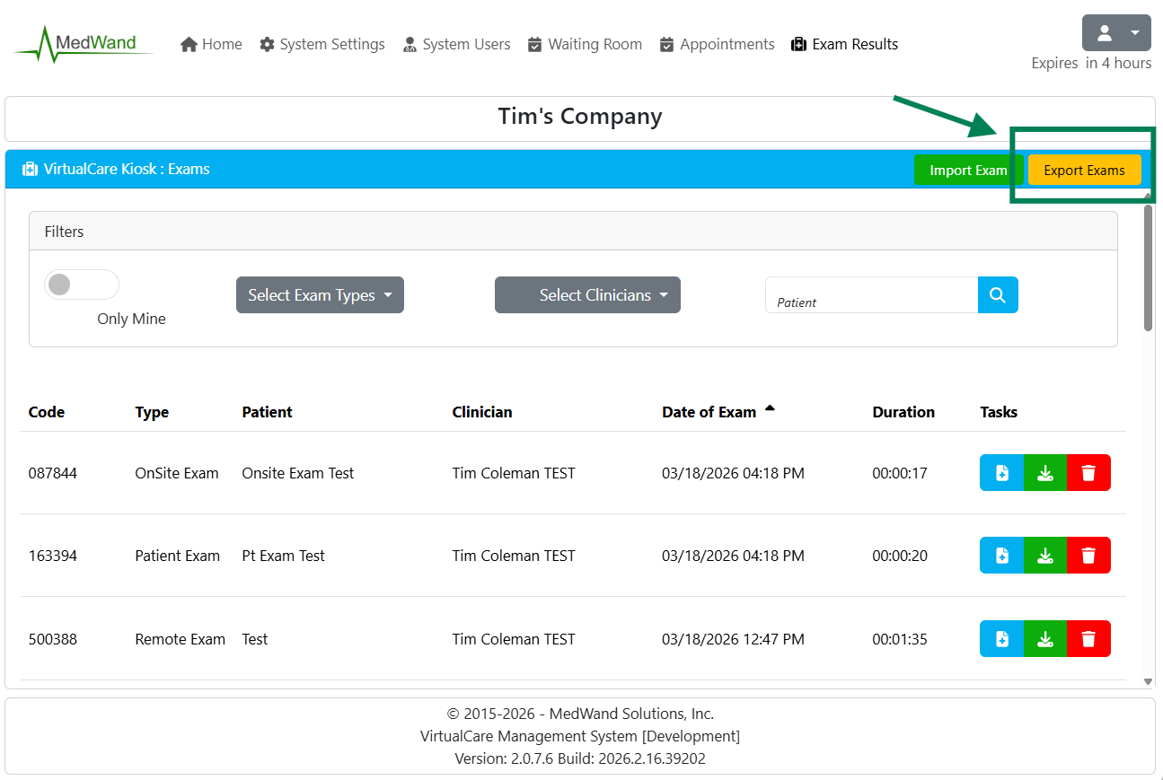Delete Remote Exam 500388
The image size is (1163, 780).
tap(1088, 639)
